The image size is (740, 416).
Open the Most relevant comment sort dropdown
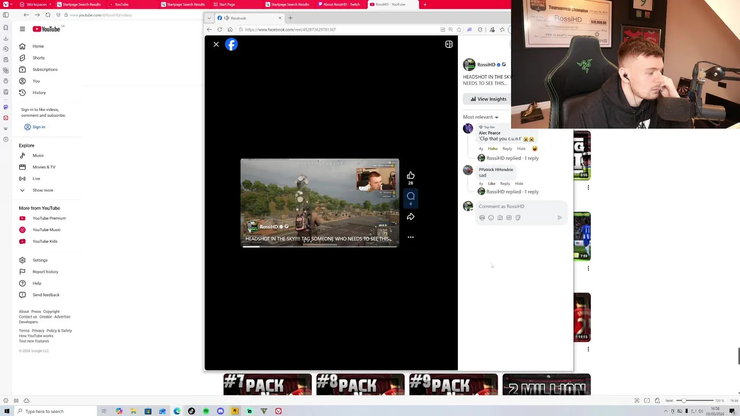[480, 117]
